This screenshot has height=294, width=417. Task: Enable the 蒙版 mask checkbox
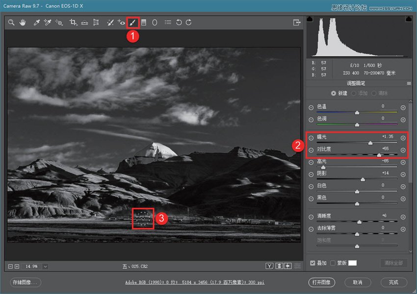[333, 263]
